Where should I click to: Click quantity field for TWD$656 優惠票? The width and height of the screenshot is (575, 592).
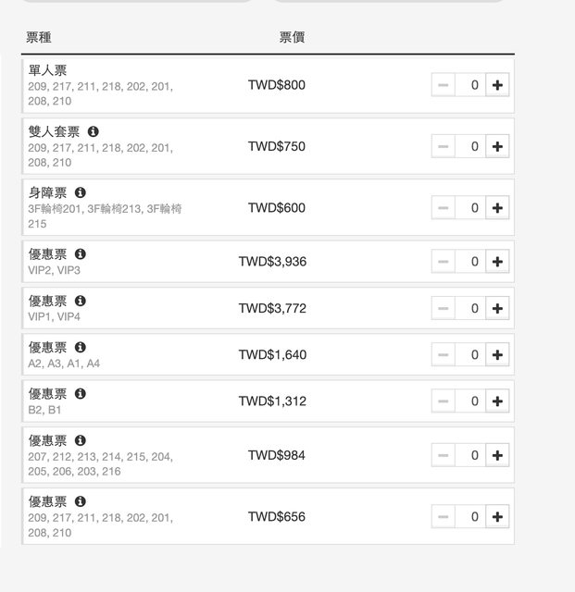[470, 517]
